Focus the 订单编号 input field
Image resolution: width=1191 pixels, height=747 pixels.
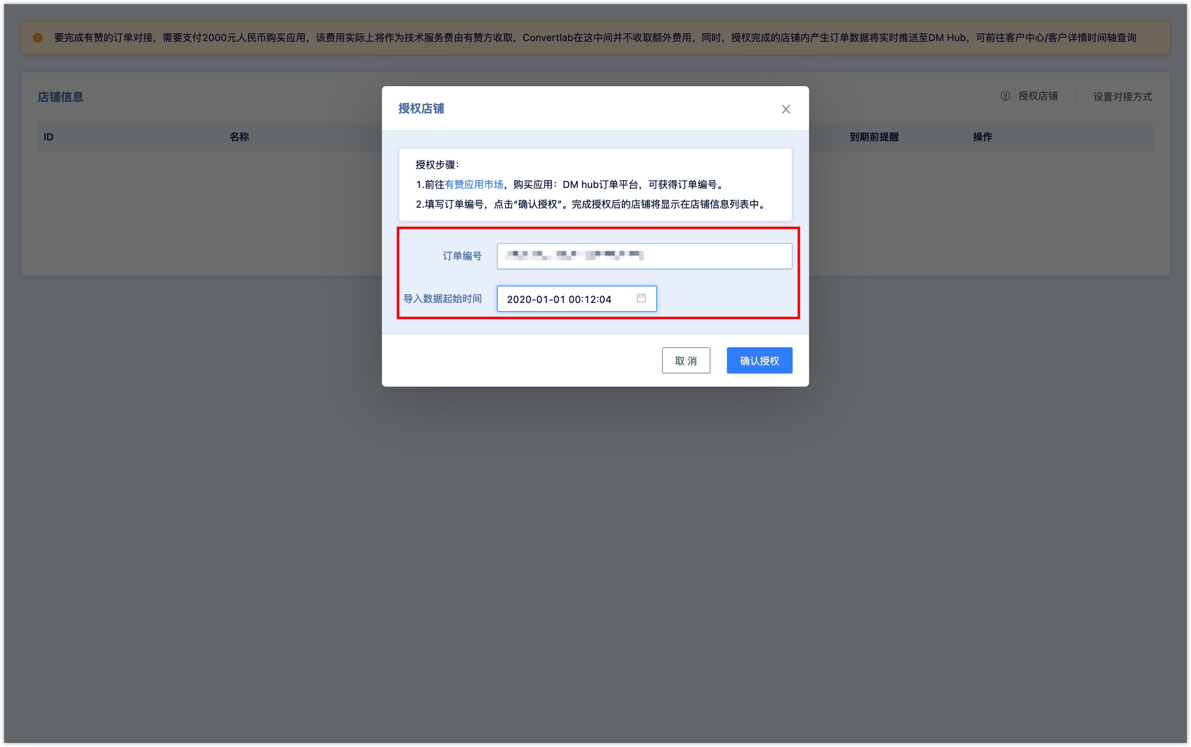click(644, 256)
